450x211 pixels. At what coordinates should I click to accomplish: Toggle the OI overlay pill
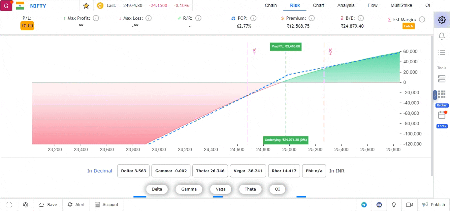(277, 189)
